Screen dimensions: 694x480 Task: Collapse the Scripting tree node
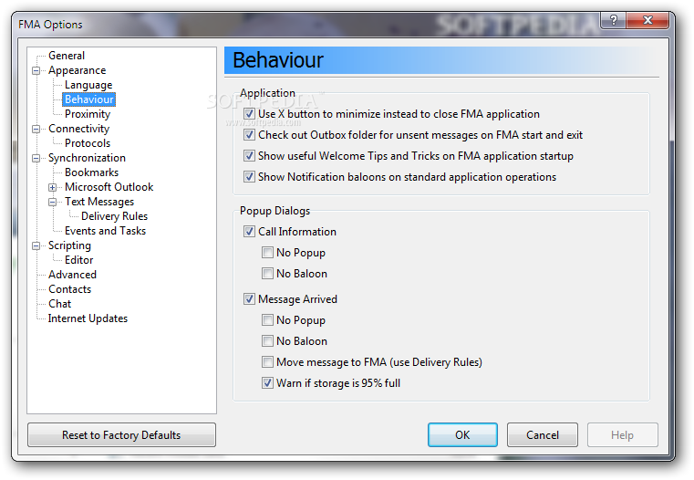[x=36, y=245]
